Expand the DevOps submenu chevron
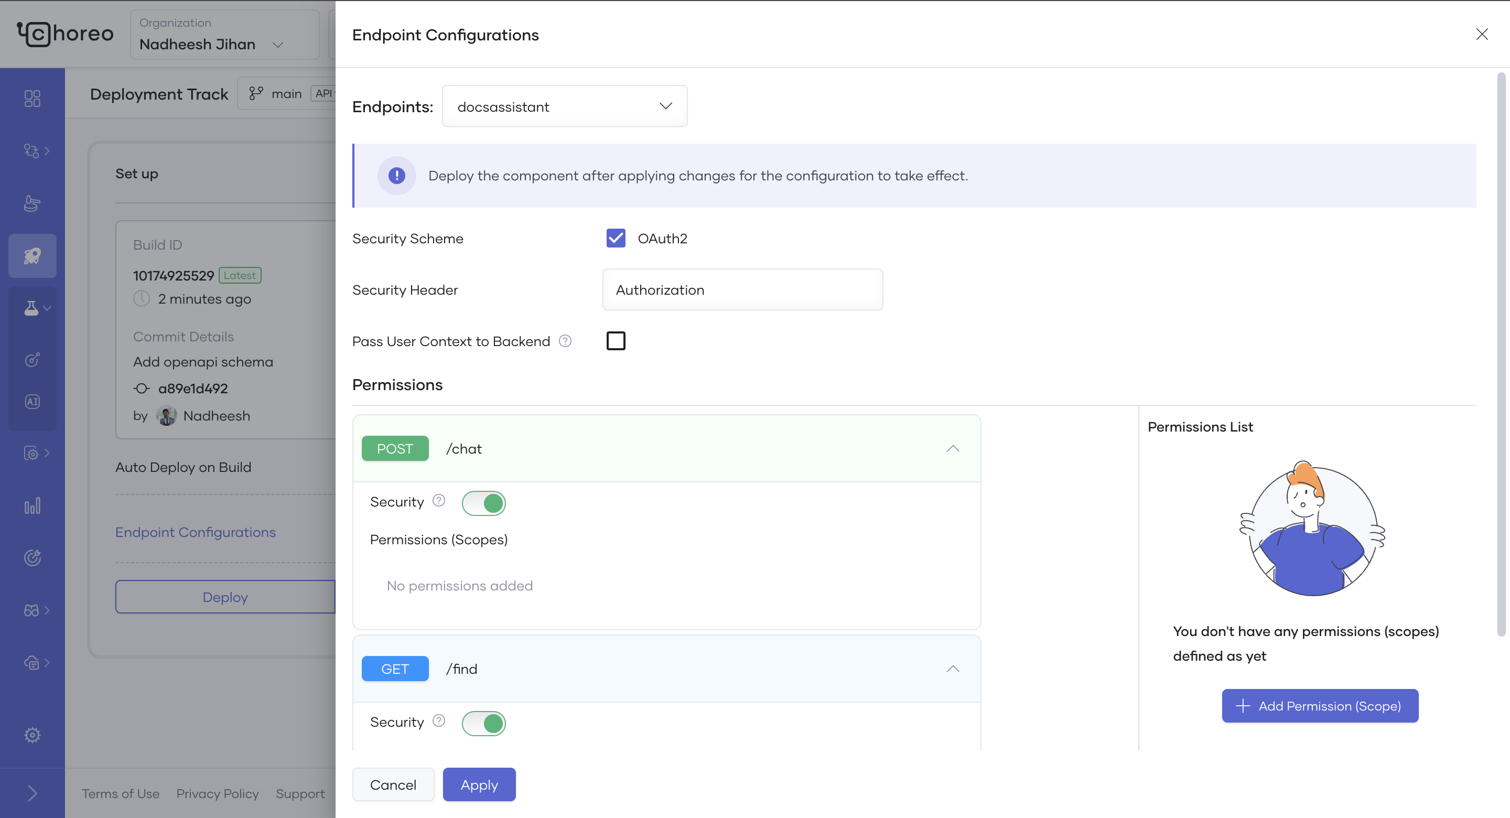Image resolution: width=1510 pixels, height=818 pixels. (x=47, y=610)
